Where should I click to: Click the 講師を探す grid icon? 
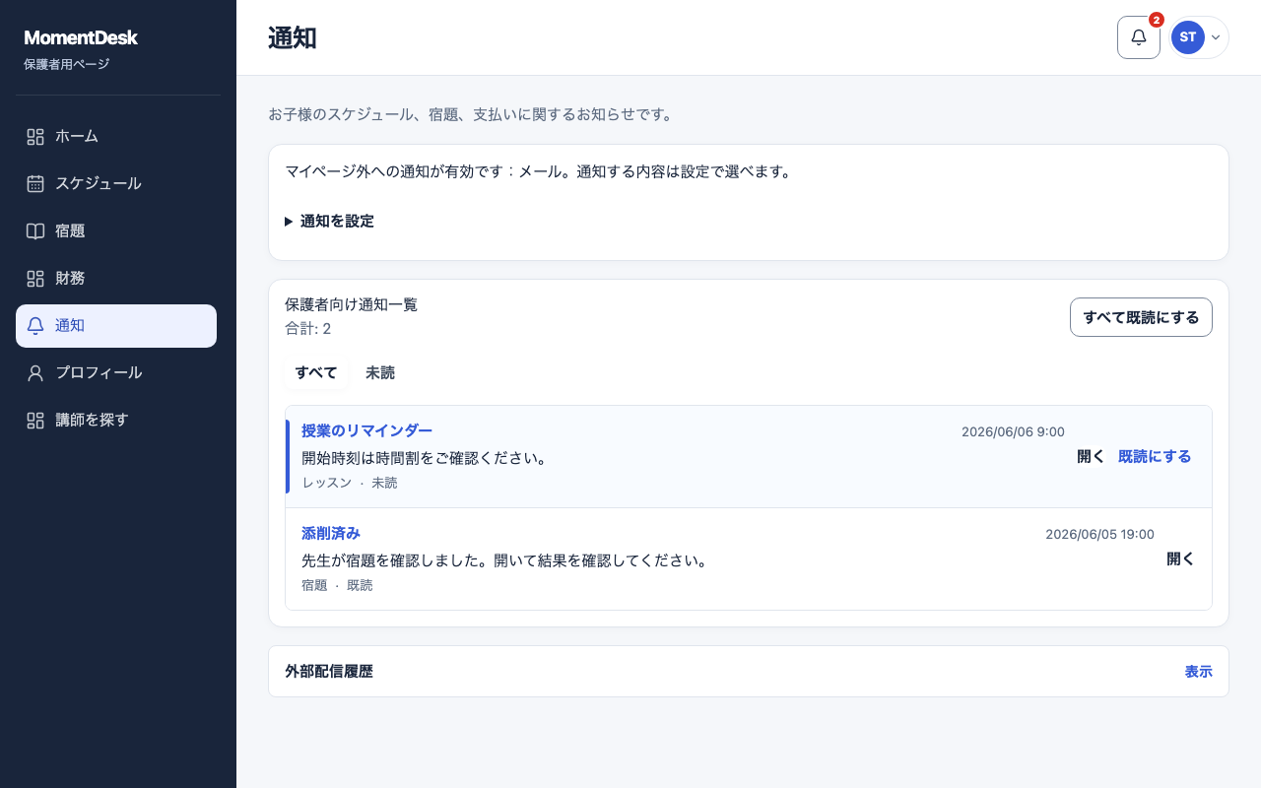click(35, 421)
